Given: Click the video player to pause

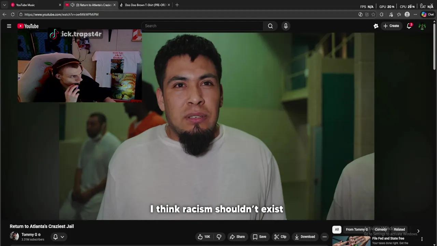Looking at the screenshot, I should pyautogui.click(x=217, y=126).
